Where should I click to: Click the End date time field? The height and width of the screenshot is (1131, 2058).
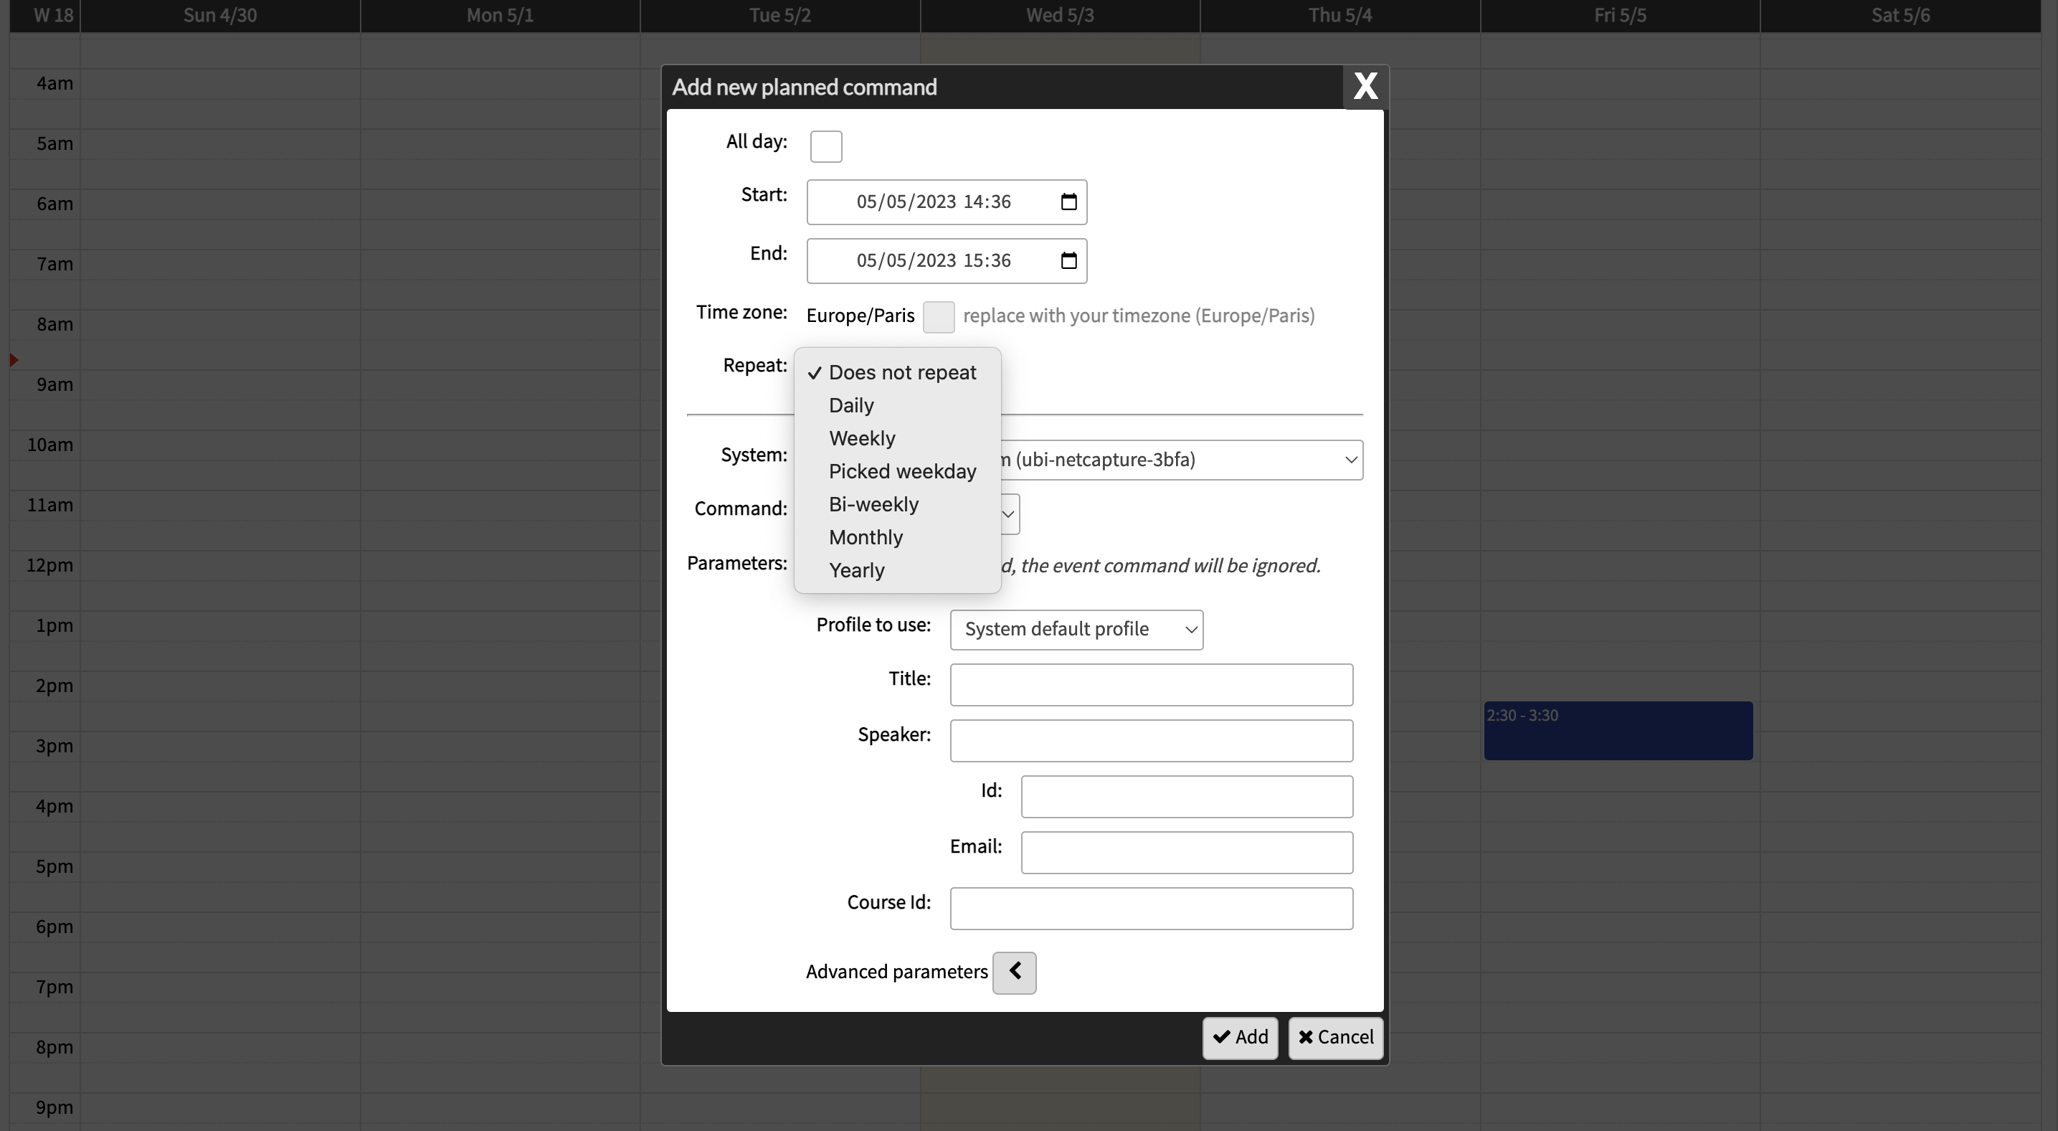pos(947,260)
